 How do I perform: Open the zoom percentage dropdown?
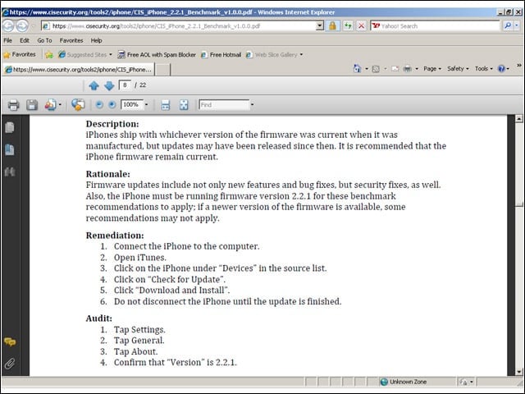coord(146,105)
